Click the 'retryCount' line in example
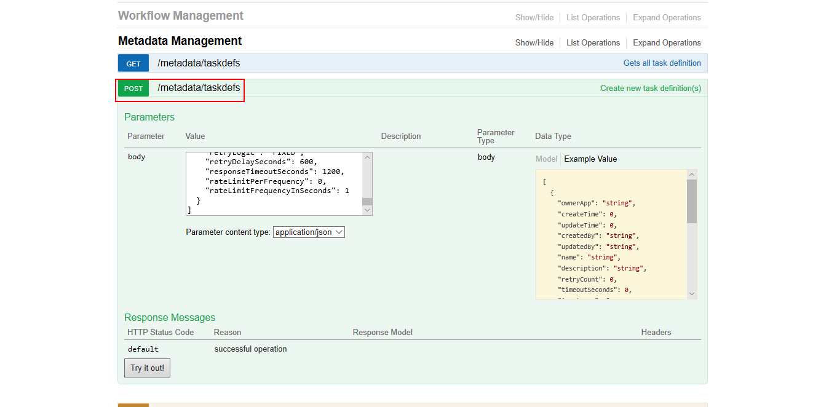The height and width of the screenshot is (407, 837). (x=587, y=279)
